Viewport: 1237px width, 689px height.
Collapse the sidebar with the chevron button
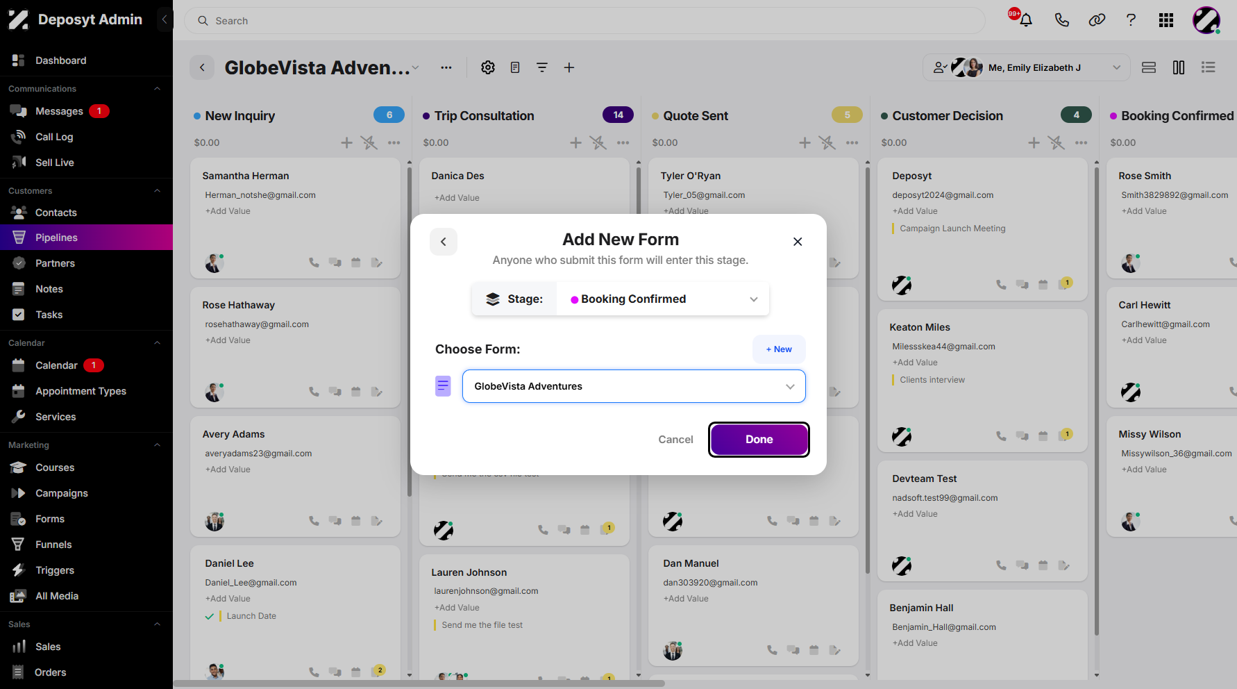point(165,19)
